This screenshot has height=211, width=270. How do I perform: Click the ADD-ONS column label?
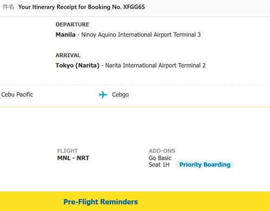click(162, 151)
